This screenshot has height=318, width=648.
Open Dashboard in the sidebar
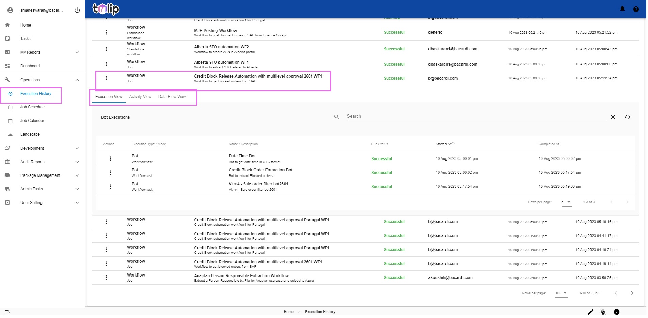coord(30,66)
